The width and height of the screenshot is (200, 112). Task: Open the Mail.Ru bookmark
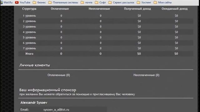coord(7,2)
